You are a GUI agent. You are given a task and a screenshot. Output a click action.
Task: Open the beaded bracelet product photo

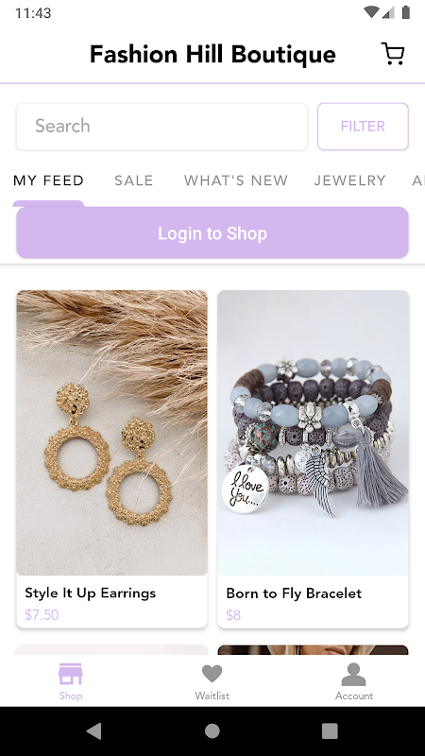tap(314, 433)
